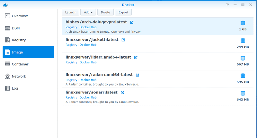Open Docker Hub registry link for lidarr
The image size is (257, 138).
pyautogui.click(x=88, y=62)
